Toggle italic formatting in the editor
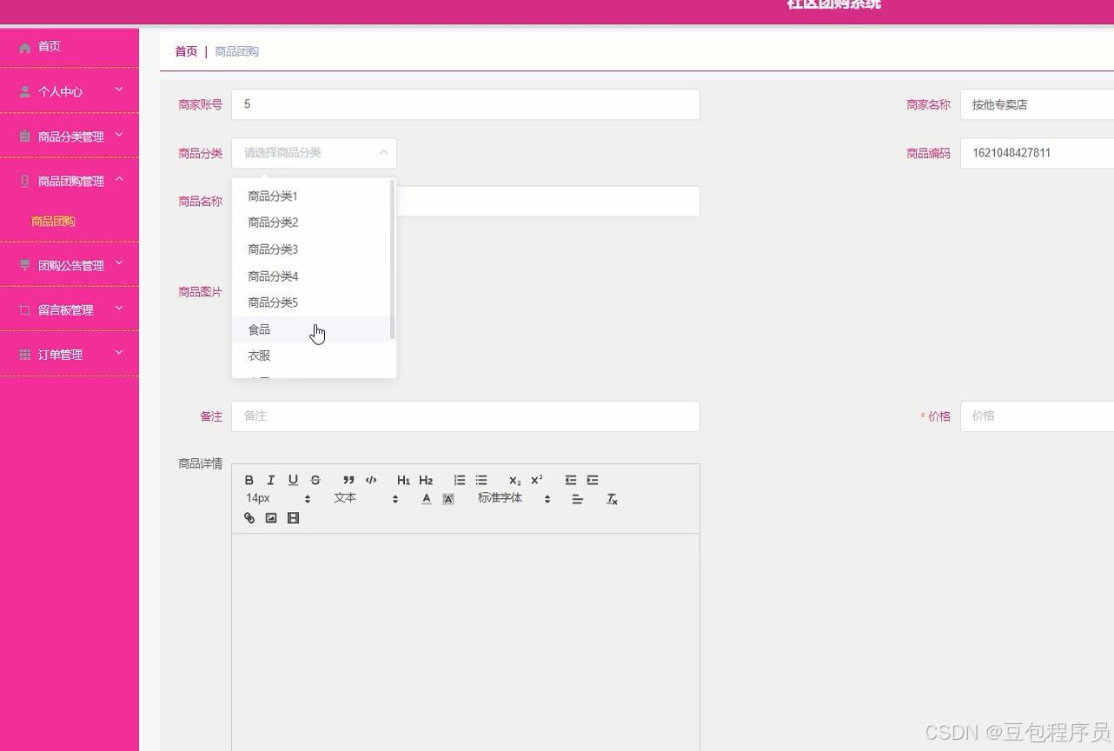This screenshot has width=1114, height=751. tap(271, 480)
